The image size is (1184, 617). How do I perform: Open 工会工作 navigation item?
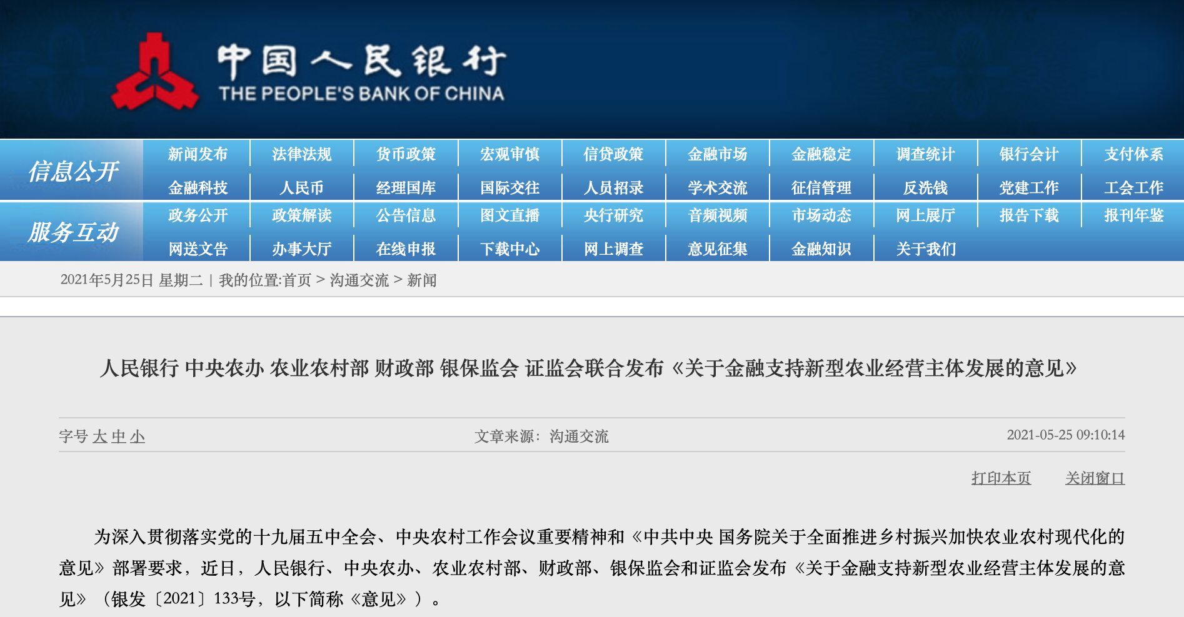(1133, 187)
